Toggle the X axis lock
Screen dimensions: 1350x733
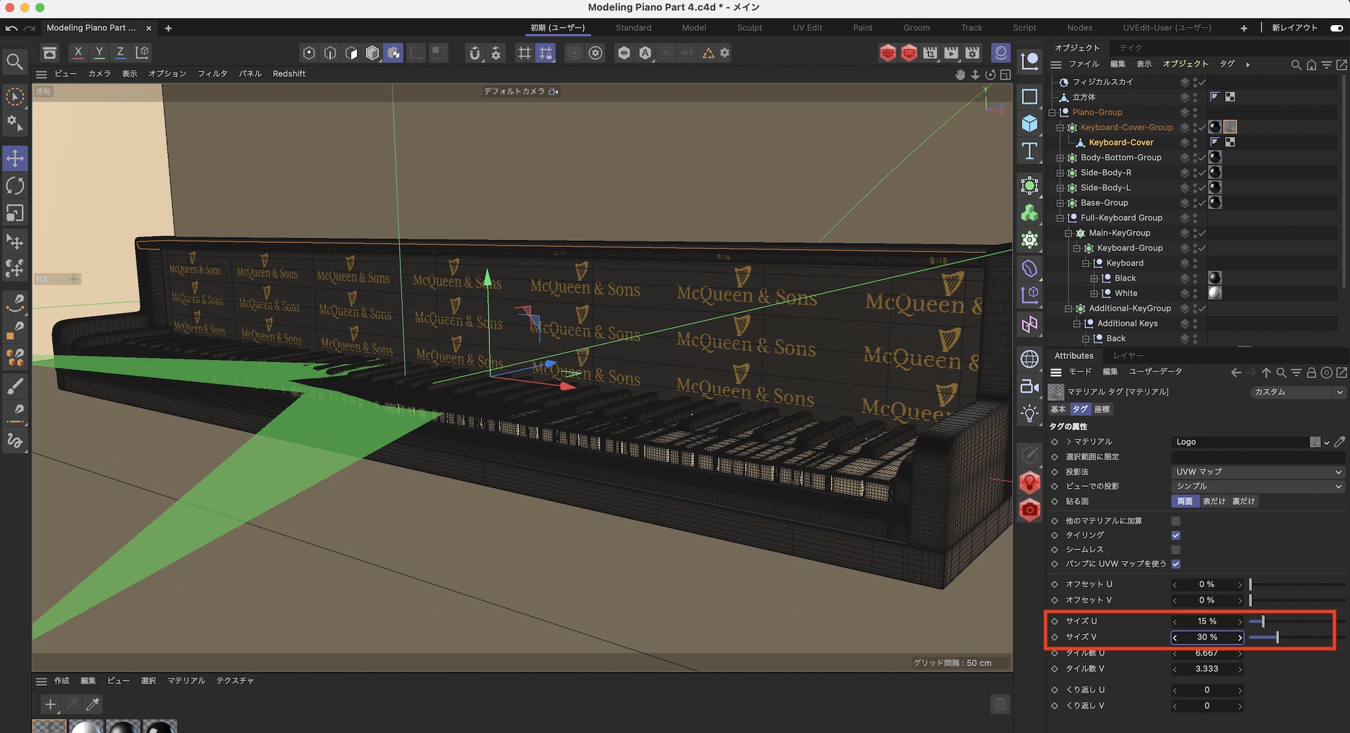pyautogui.click(x=78, y=53)
